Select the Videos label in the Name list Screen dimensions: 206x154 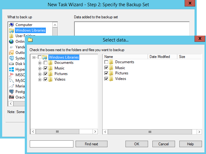tap(121, 79)
